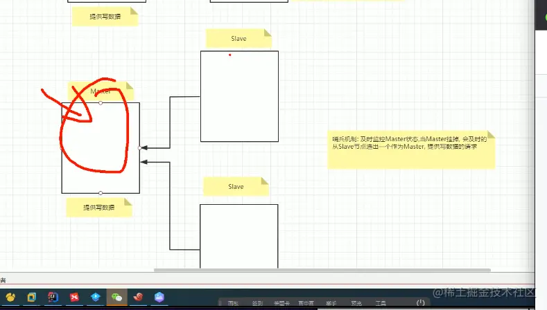Open 签到 in the bottom class toolbar
This screenshot has width=547, height=310.
(257, 303)
